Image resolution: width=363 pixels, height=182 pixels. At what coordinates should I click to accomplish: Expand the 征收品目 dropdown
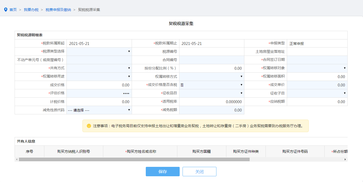pos(211,93)
